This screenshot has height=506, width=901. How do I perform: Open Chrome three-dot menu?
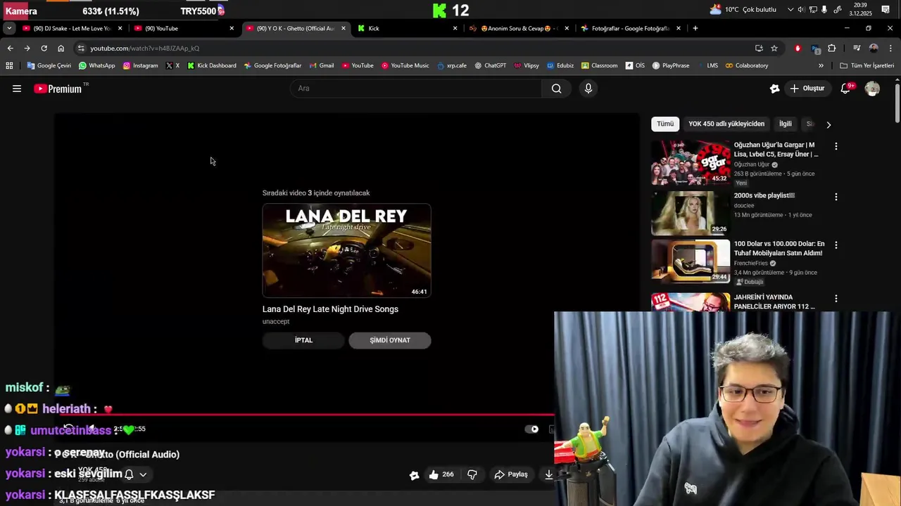pos(891,48)
